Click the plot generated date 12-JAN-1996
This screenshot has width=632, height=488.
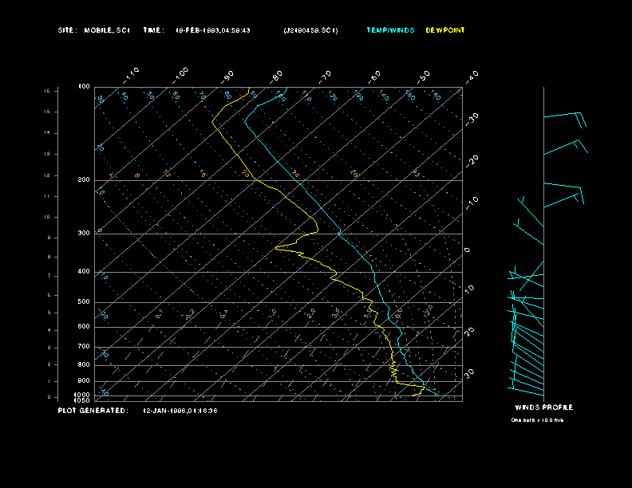[180, 411]
